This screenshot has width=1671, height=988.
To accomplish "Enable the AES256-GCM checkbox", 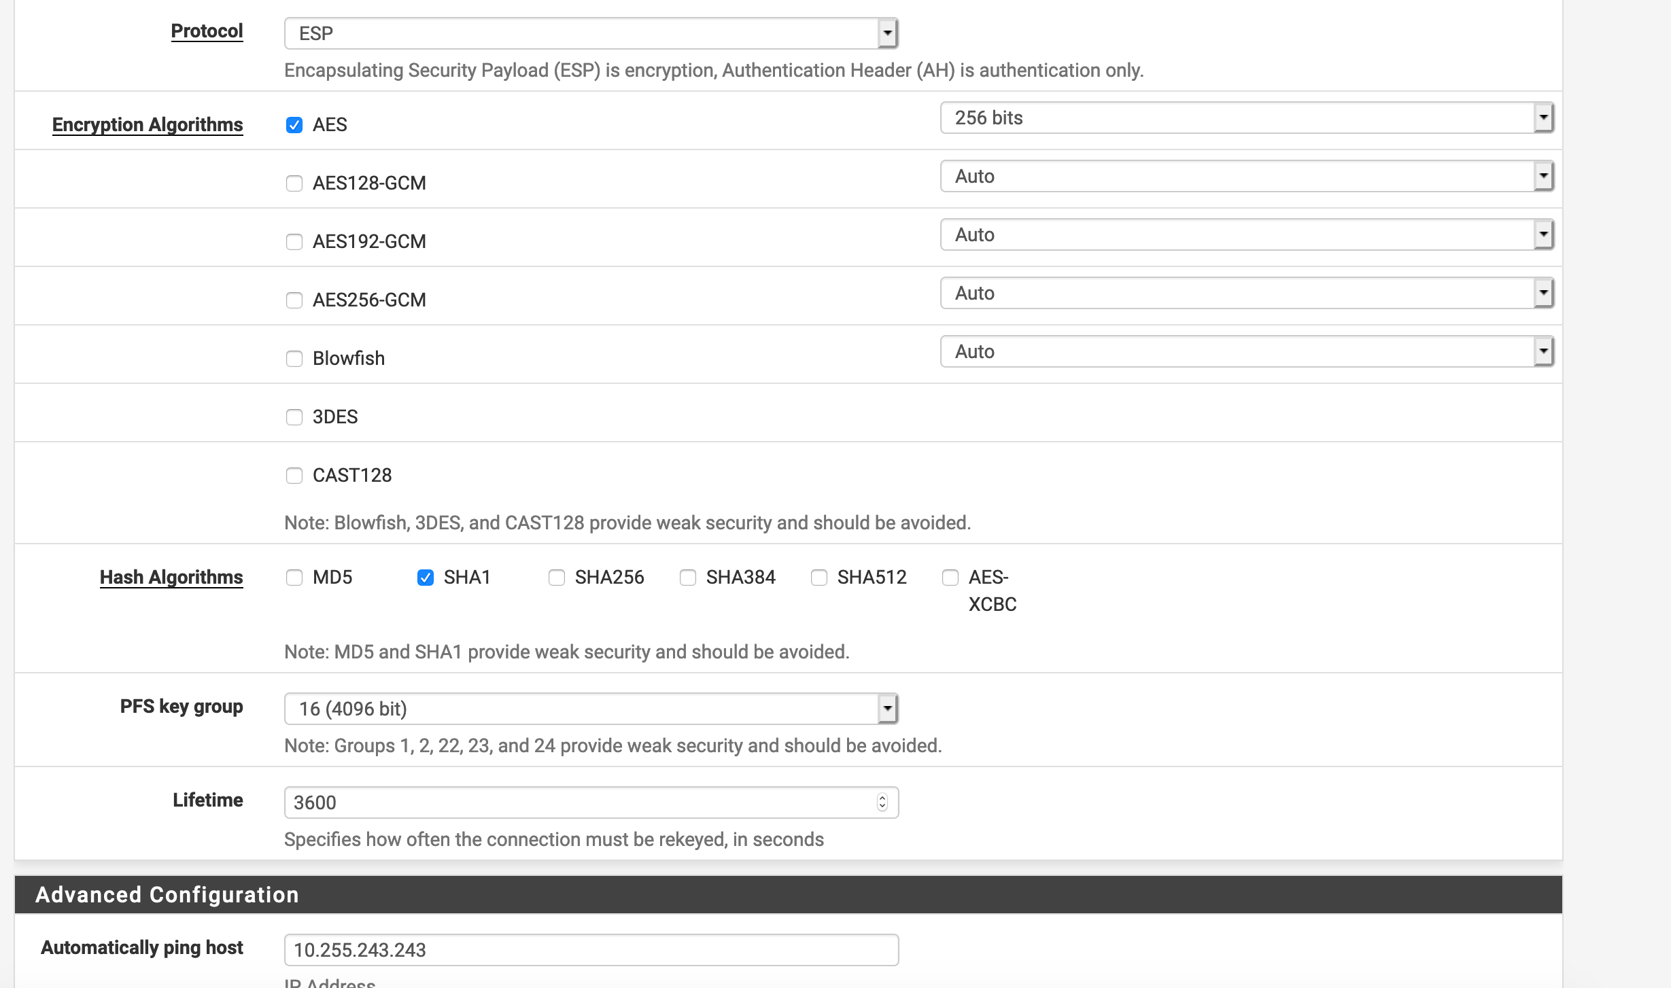I will [294, 300].
